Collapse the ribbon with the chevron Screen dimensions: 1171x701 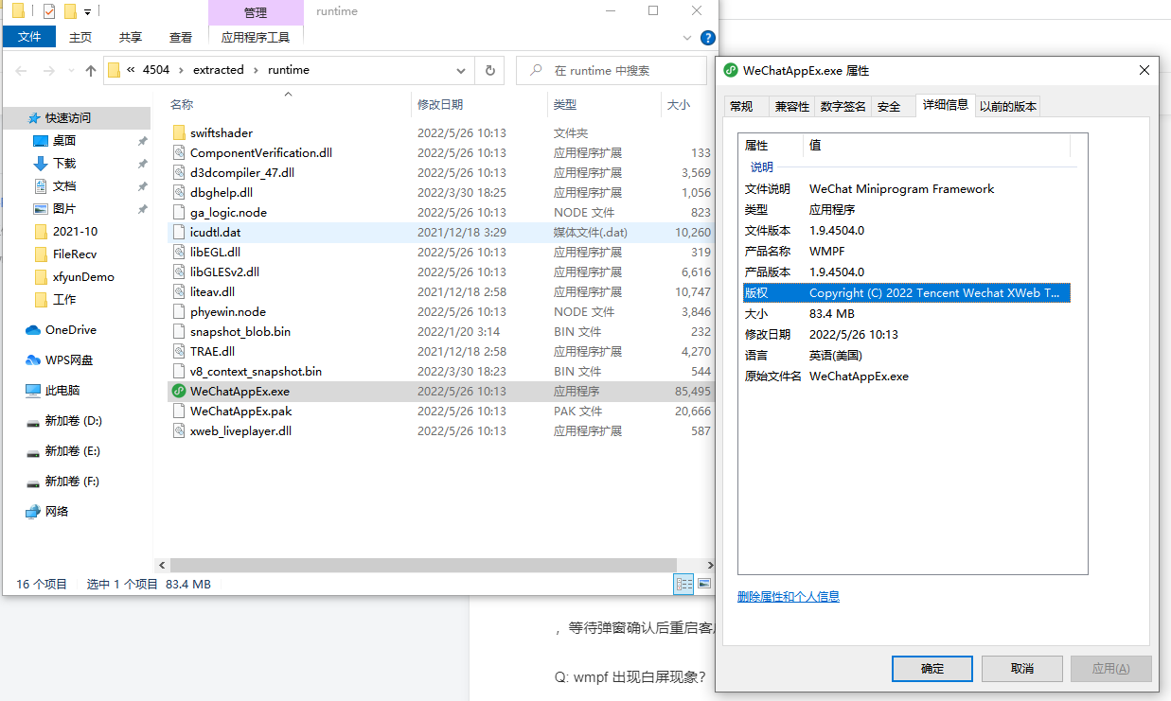click(688, 38)
